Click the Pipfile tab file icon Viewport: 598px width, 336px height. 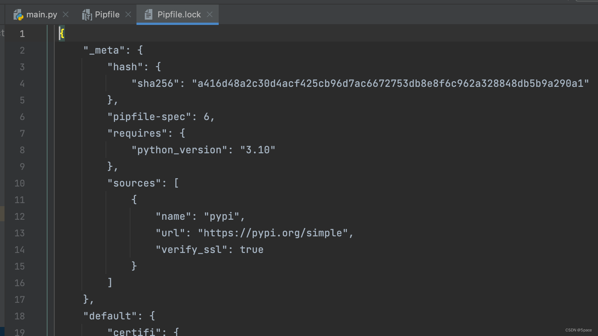click(87, 15)
